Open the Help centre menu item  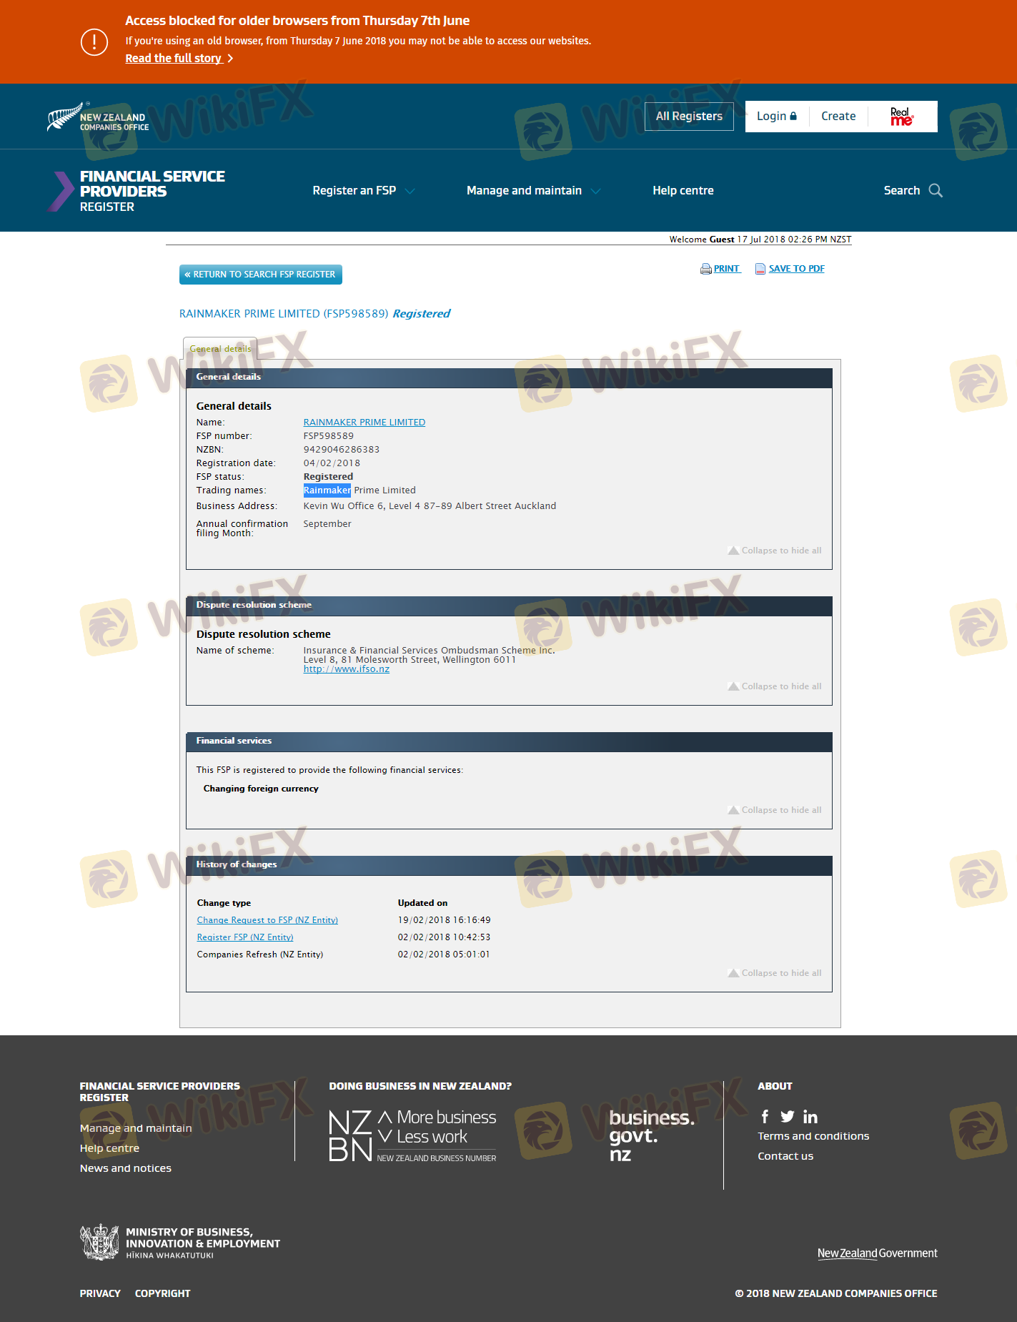683,190
